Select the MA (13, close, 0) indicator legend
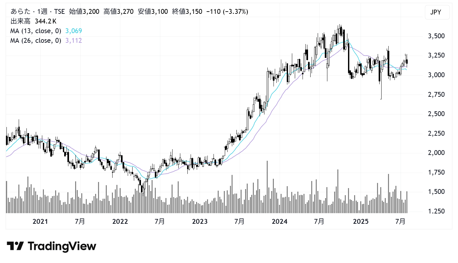The image size is (458, 263). 36,31
